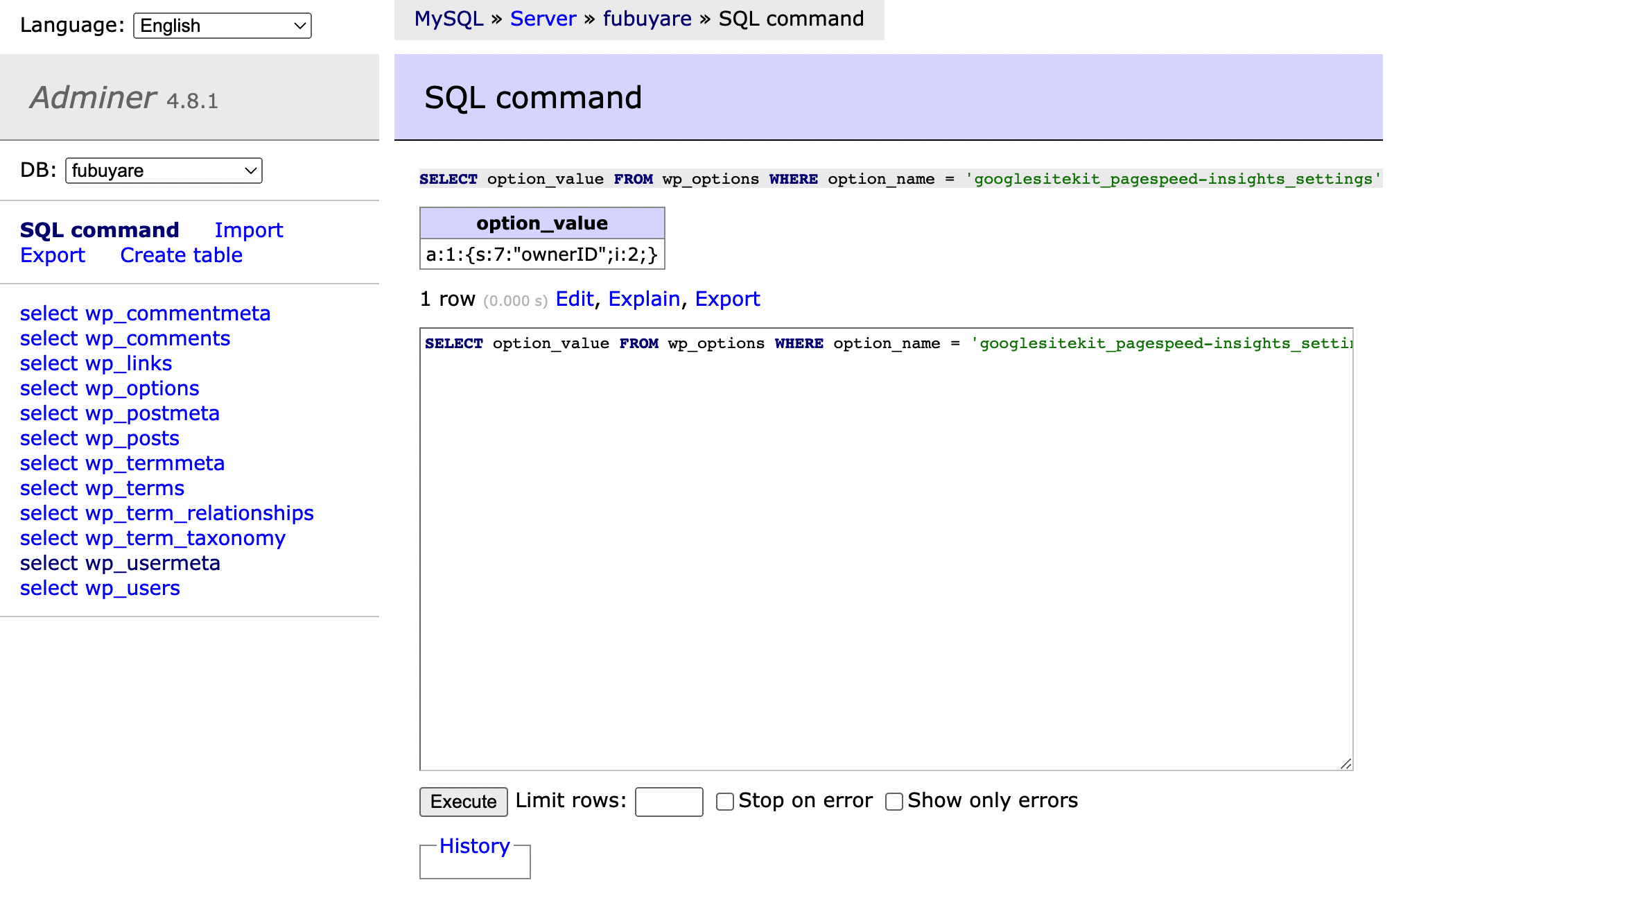Select wp_options table in sidebar
The image size is (1629, 914).
(110, 388)
